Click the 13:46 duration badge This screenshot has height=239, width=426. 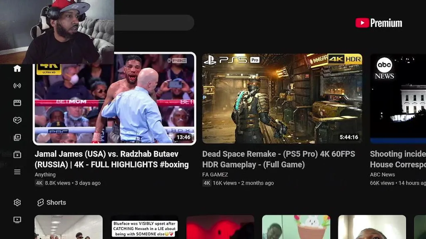[x=183, y=137]
